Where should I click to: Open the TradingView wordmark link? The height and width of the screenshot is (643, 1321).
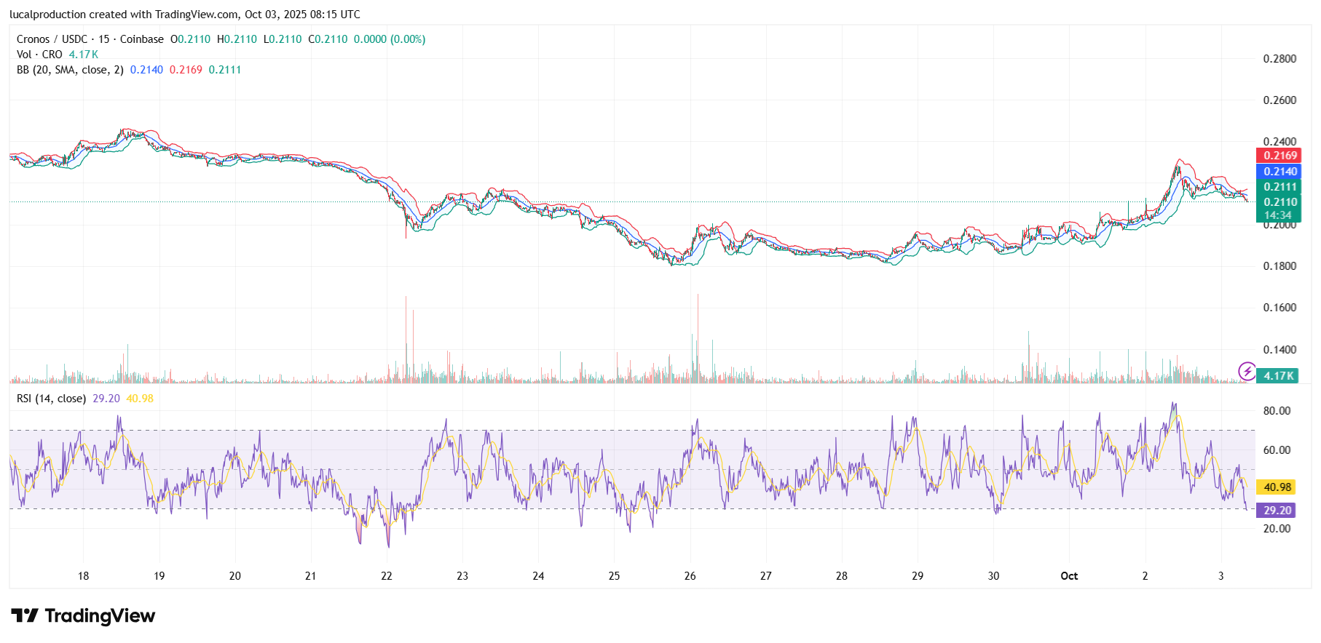(x=100, y=616)
